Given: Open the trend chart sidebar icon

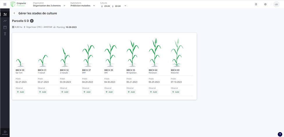Looking at the screenshot, I should [5, 21].
